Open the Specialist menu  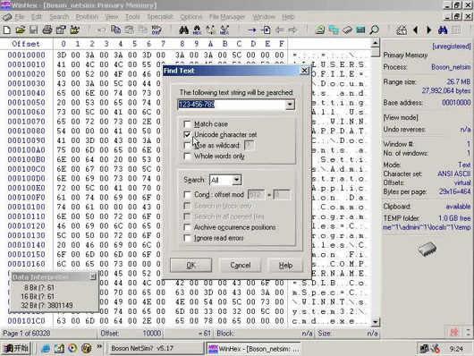(160, 17)
